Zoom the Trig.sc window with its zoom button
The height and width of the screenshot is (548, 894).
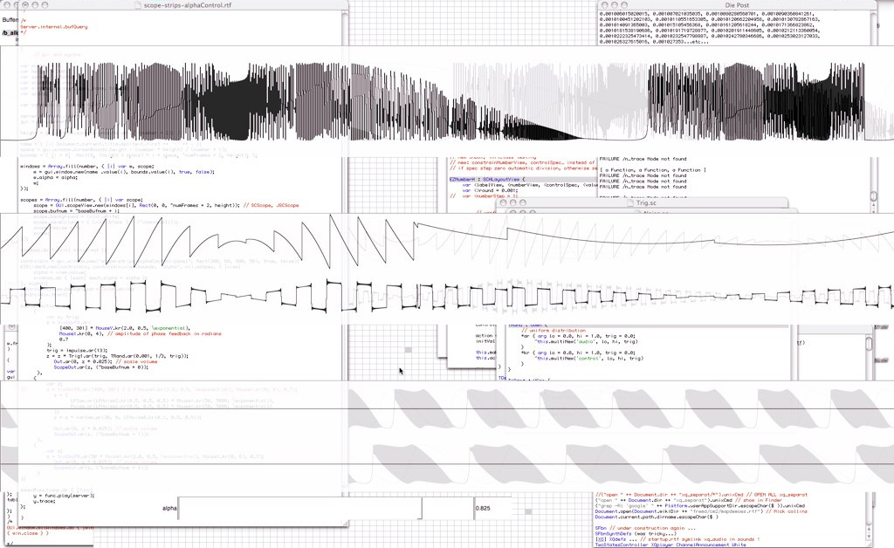tap(523, 202)
